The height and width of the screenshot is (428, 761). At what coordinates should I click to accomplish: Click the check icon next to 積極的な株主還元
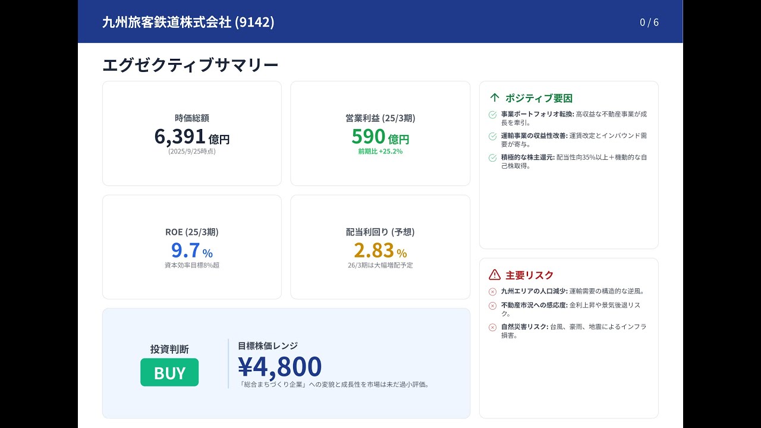pos(492,158)
